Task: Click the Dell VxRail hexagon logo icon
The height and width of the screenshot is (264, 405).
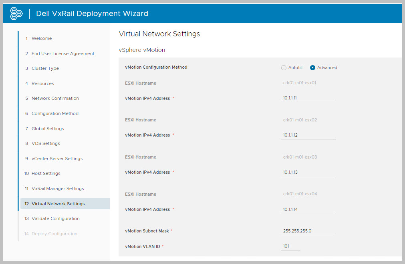Action: [x=16, y=13]
